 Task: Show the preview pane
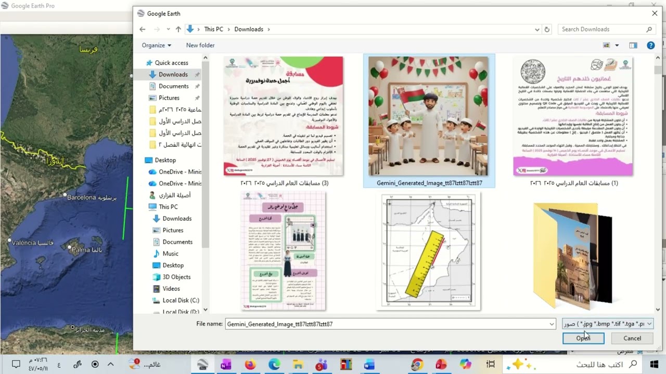click(x=633, y=45)
